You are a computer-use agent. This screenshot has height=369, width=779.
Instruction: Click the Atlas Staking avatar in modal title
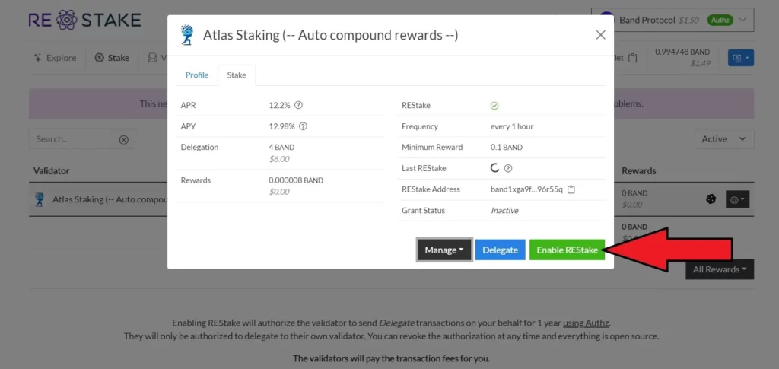pos(187,35)
